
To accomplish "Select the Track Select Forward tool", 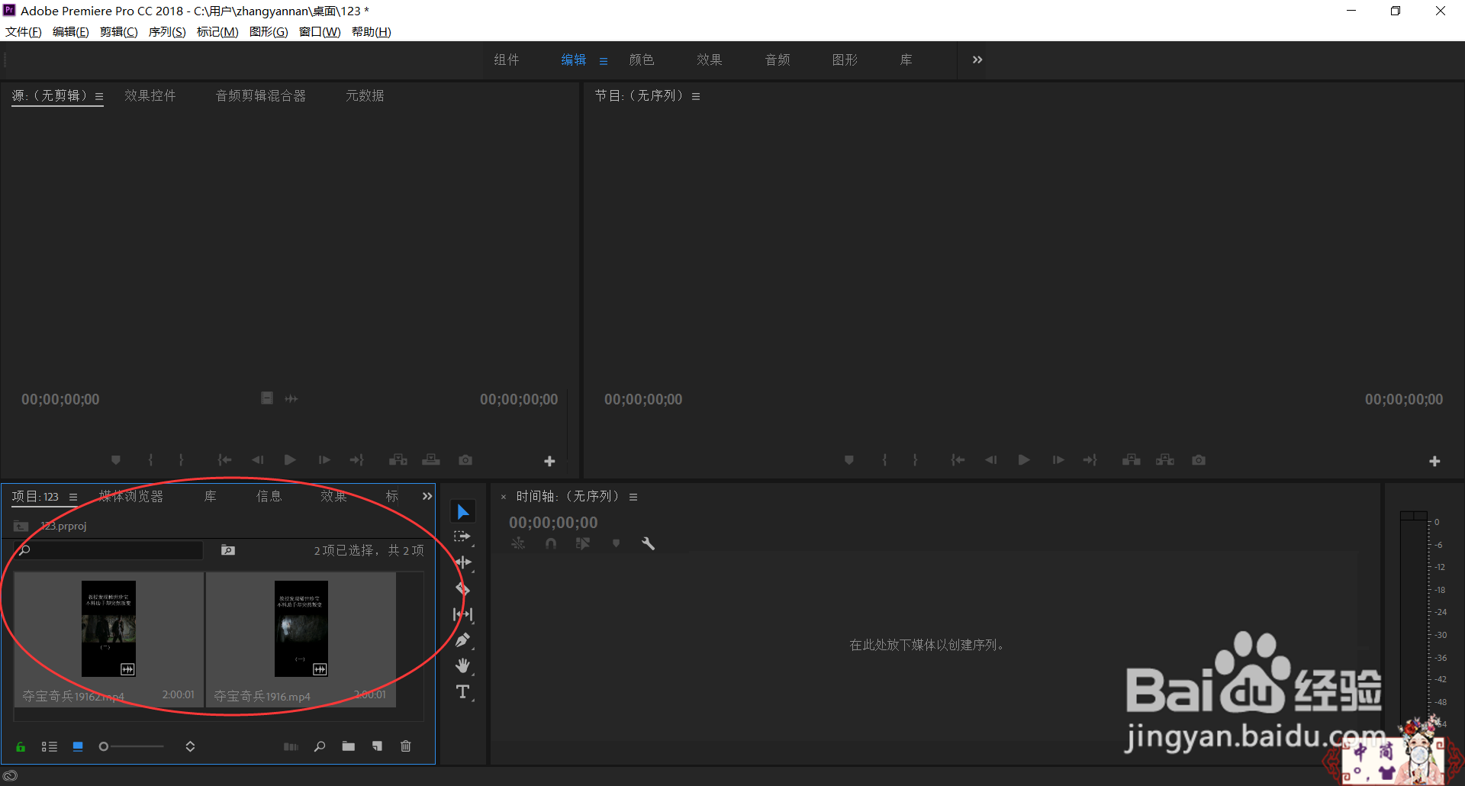I will 462,537.
